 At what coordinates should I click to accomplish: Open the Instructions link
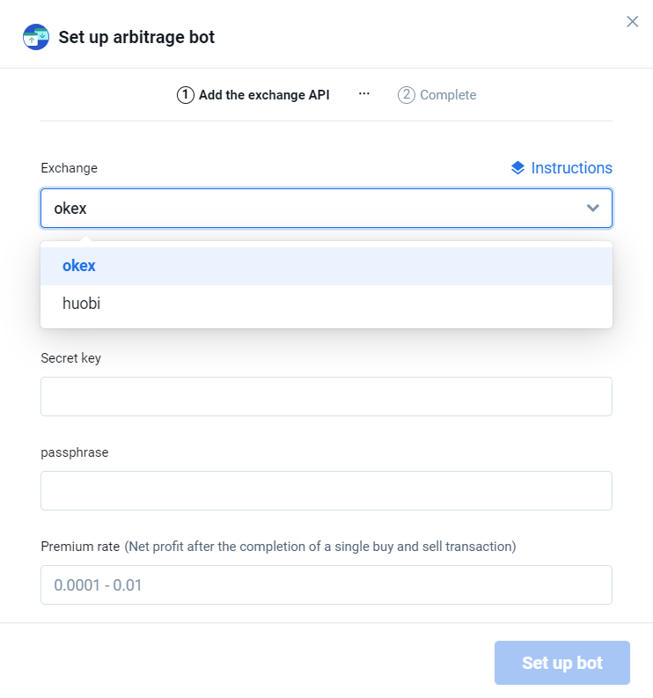571,167
